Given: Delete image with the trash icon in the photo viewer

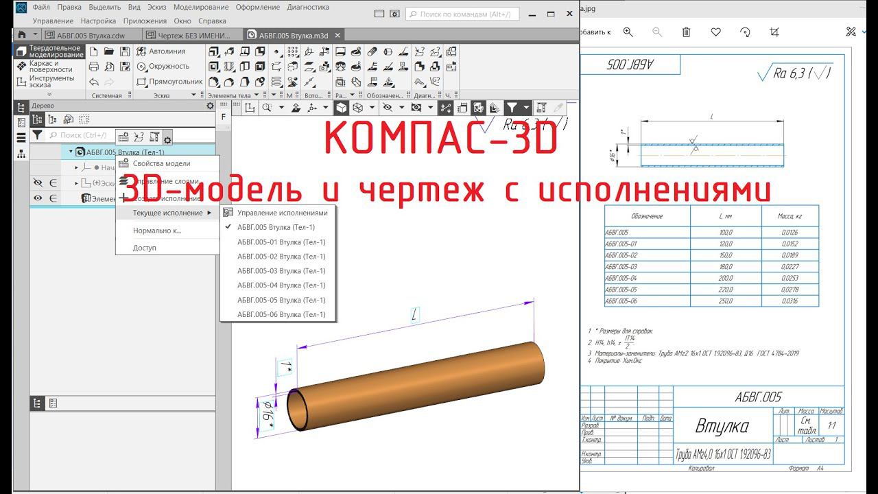Looking at the screenshot, I should [x=686, y=32].
